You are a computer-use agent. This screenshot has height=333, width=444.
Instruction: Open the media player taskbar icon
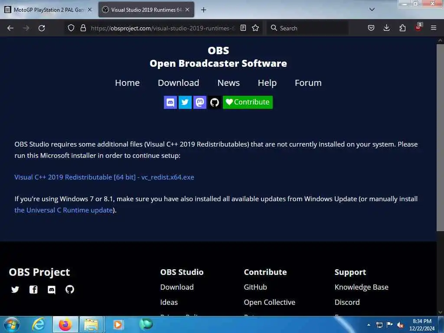click(118, 324)
